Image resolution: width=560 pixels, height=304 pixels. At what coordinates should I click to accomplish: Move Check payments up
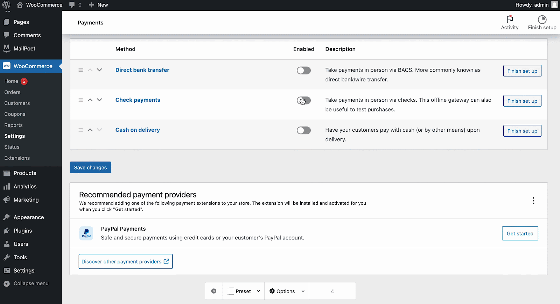tap(90, 100)
